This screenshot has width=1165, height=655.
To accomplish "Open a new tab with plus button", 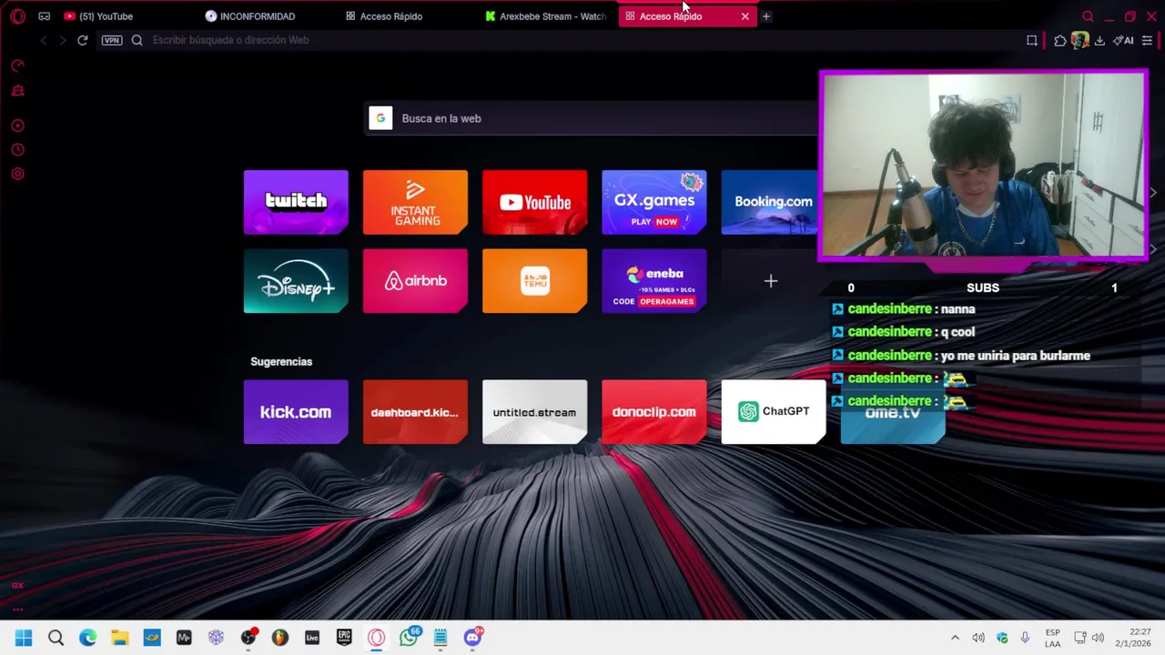I will tap(766, 16).
